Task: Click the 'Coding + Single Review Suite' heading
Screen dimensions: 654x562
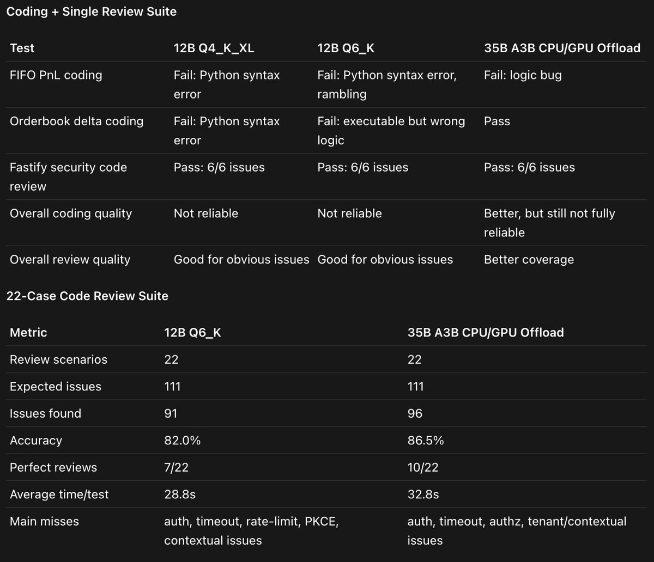Action: (x=92, y=11)
